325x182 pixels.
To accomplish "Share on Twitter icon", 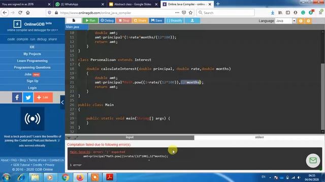I will coord(28,98).
